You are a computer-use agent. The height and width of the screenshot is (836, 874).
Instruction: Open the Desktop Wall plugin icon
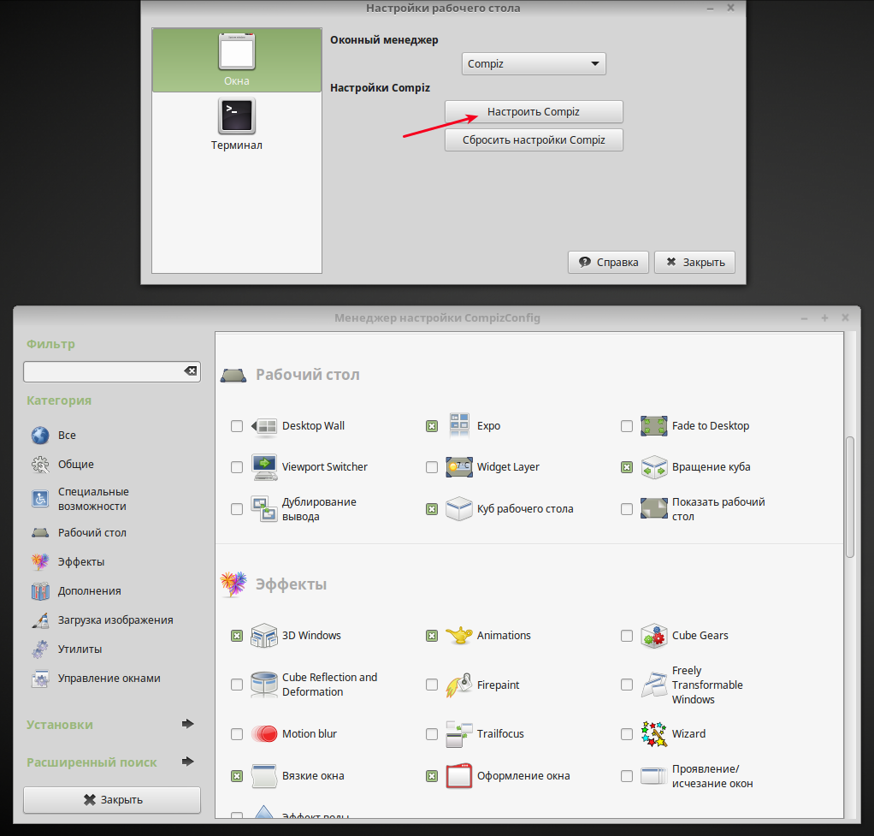[263, 426]
